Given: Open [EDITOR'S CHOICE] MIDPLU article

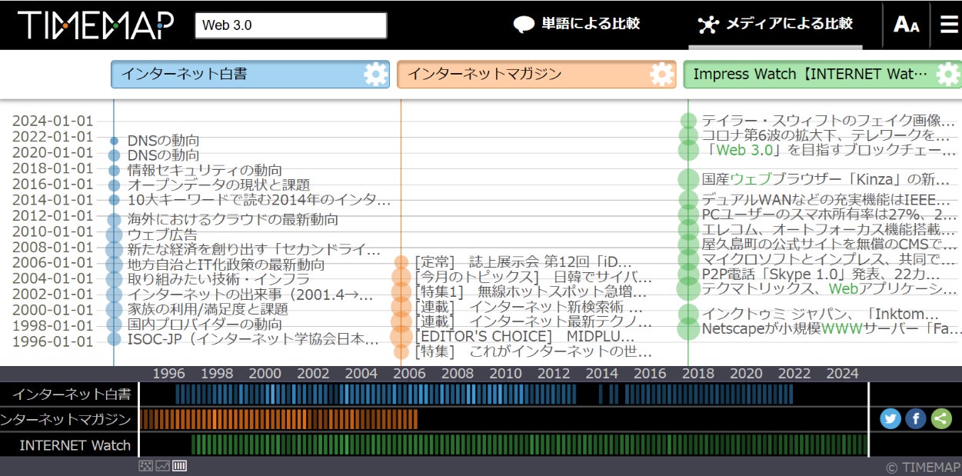Looking at the screenshot, I should [524, 336].
